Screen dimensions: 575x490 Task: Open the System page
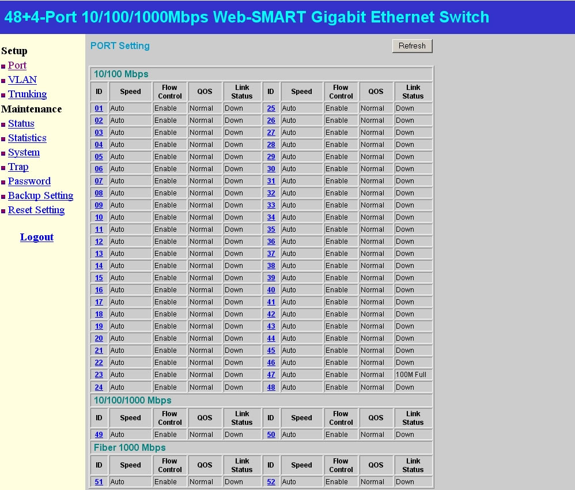(x=24, y=152)
